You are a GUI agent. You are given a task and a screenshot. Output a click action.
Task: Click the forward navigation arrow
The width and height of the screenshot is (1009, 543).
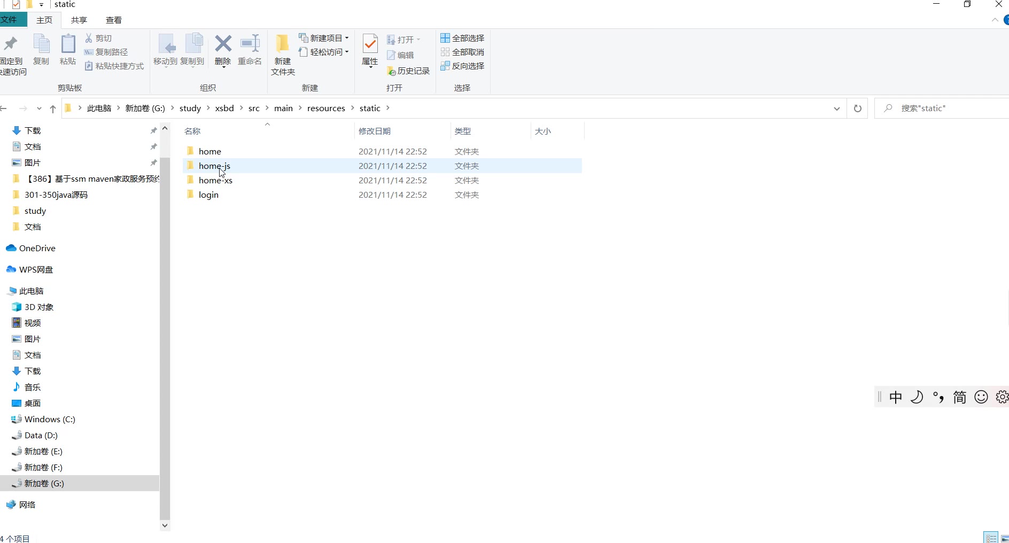(x=23, y=108)
